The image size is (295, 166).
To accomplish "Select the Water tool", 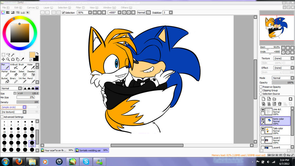I will (31, 66).
